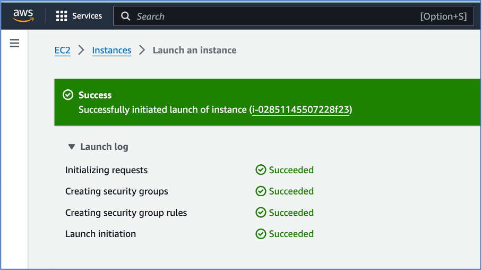Collapse the Launch log triangle
482x270 pixels.
point(71,147)
